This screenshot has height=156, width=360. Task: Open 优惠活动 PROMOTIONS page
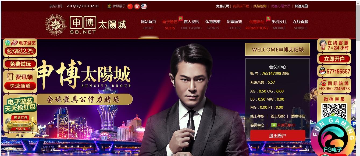pyautogui.click(x=257, y=25)
